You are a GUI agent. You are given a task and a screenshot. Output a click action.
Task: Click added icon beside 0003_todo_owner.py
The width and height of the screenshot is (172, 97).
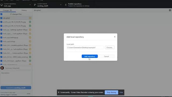click(x=30, y=57)
